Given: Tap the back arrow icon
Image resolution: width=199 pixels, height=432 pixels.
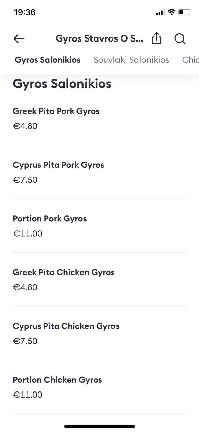Looking at the screenshot, I should tap(19, 39).
